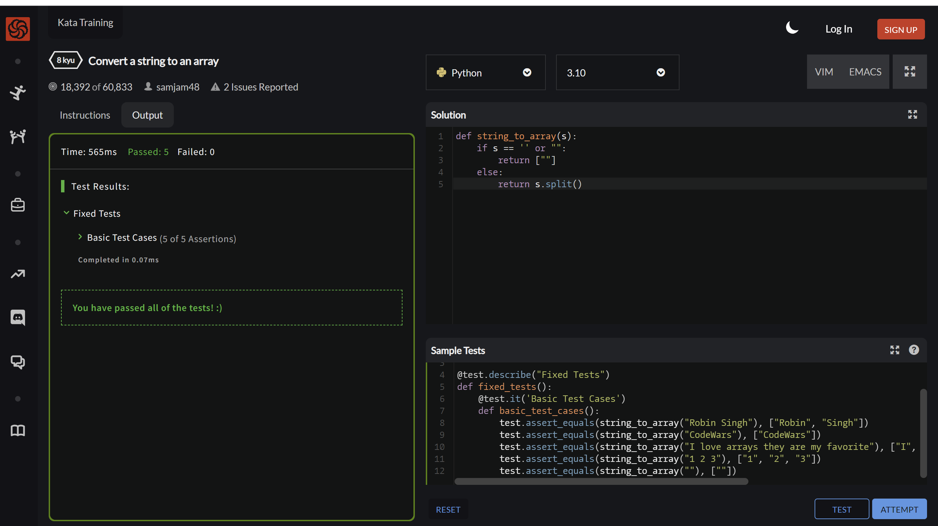Click the Log In link
The height and width of the screenshot is (526, 938).
click(839, 28)
